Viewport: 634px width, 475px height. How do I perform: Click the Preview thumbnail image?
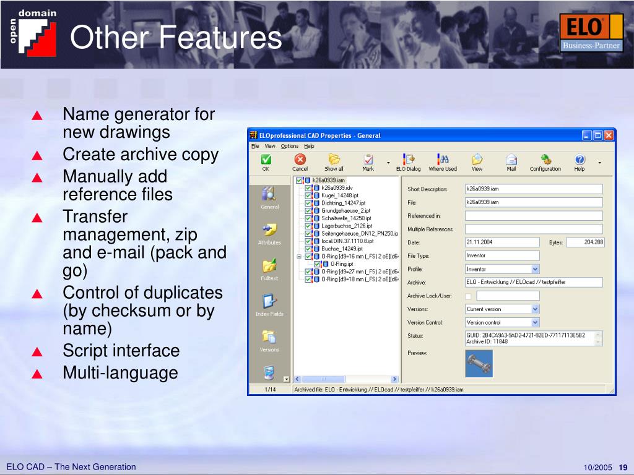coord(479,364)
